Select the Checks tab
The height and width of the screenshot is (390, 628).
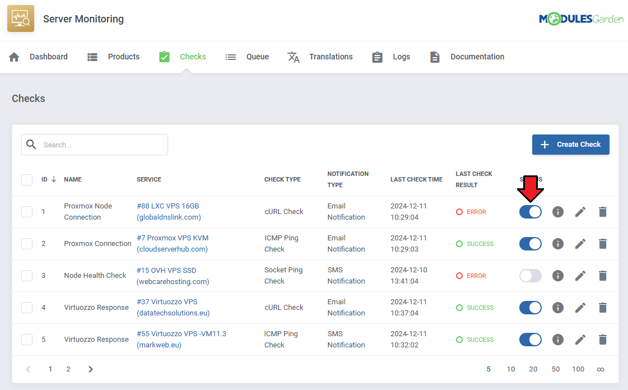pyautogui.click(x=193, y=57)
